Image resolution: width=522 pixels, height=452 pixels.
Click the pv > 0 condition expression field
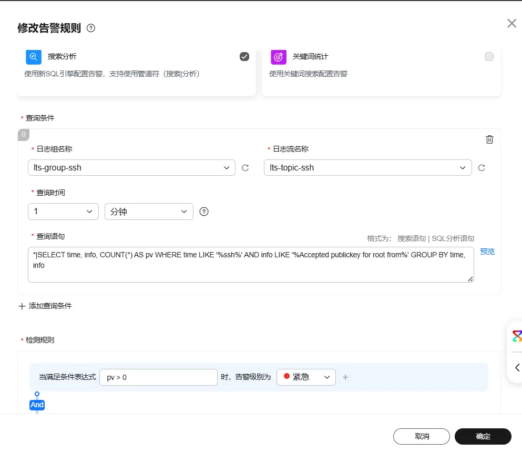click(158, 377)
